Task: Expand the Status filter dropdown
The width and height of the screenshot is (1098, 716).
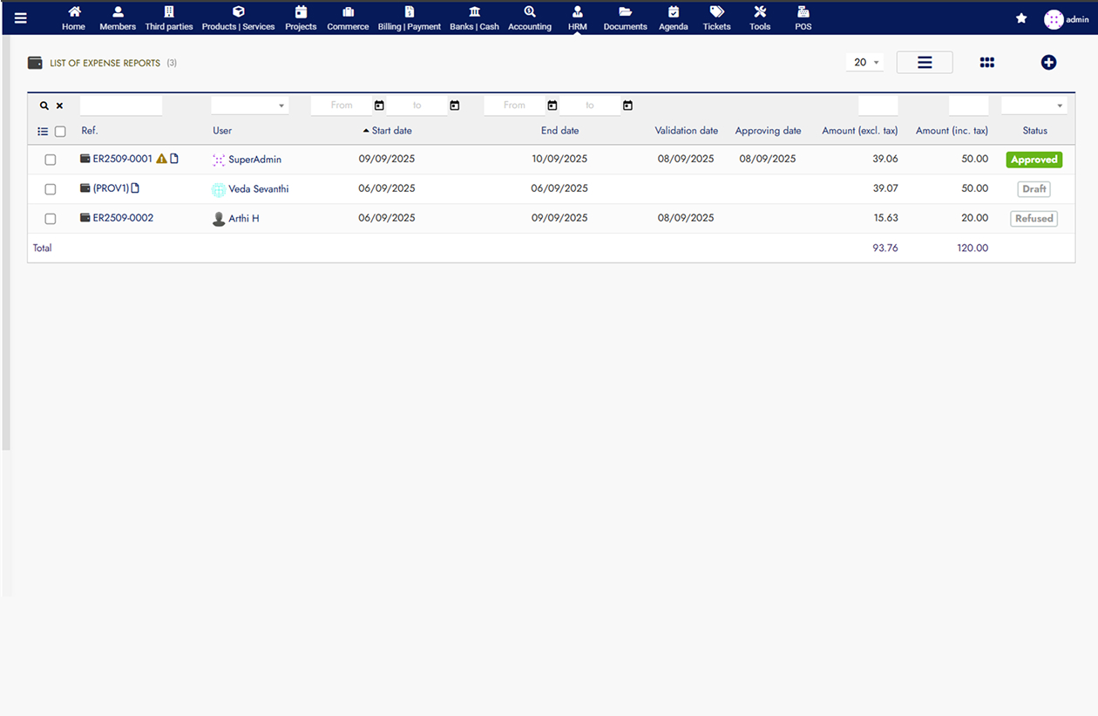Action: click(1034, 106)
